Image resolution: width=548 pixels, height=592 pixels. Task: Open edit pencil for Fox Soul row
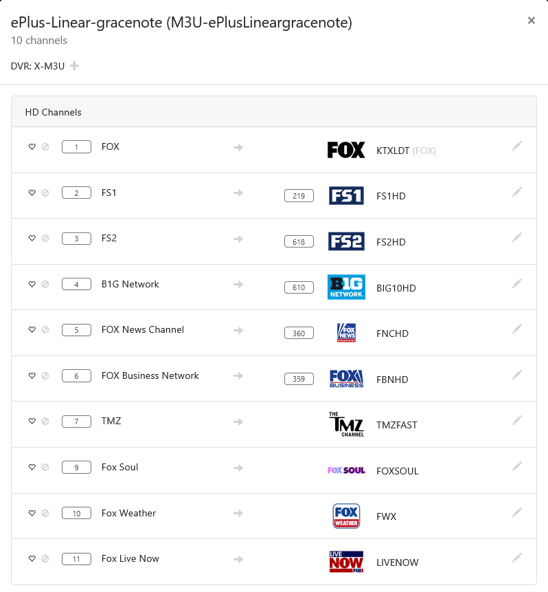(517, 466)
